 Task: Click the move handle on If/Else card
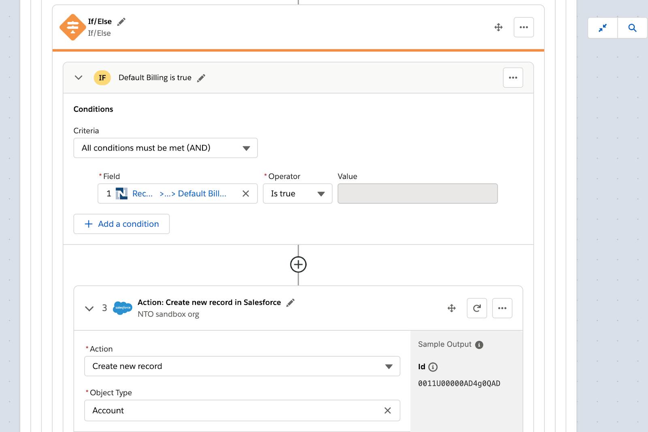tap(499, 27)
